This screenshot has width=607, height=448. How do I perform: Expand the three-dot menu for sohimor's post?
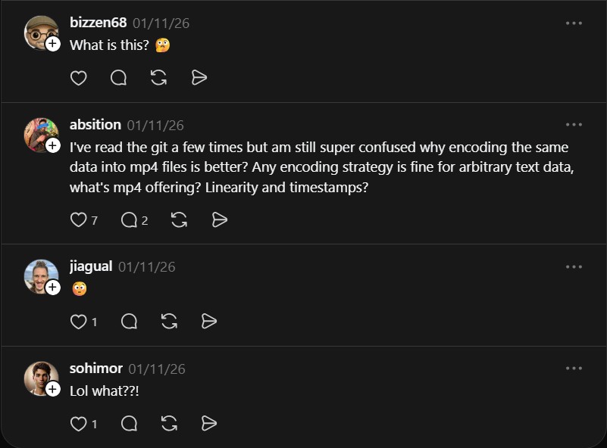574,369
